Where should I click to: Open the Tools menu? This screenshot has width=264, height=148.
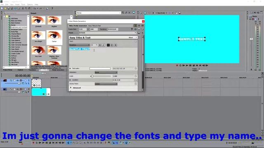[23, 5]
